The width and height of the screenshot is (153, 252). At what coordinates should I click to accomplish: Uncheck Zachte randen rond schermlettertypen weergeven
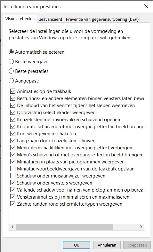[13, 204]
